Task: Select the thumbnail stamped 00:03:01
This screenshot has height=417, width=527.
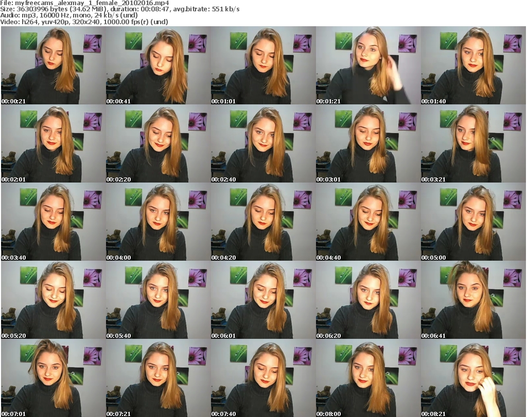Action: (368, 143)
